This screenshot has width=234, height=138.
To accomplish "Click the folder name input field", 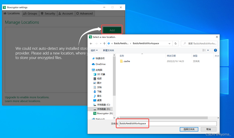I will (168, 123).
